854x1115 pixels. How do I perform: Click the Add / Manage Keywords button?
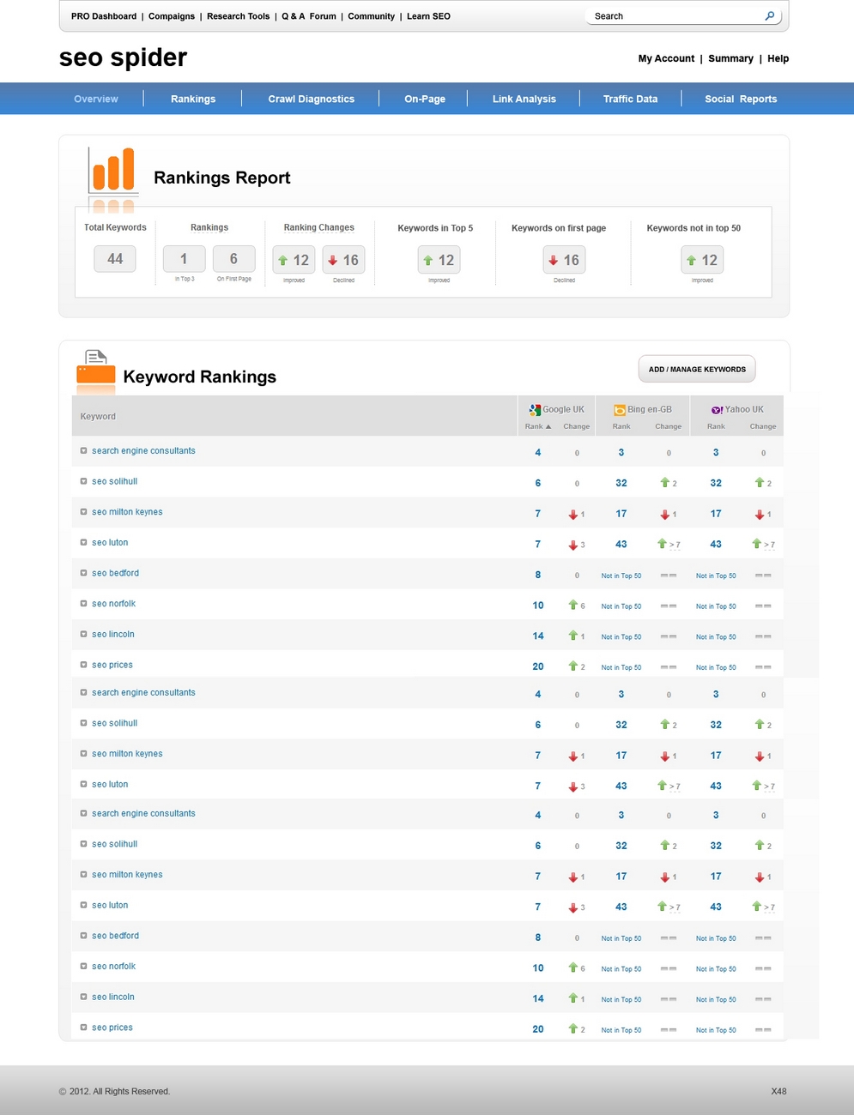[697, 369]
